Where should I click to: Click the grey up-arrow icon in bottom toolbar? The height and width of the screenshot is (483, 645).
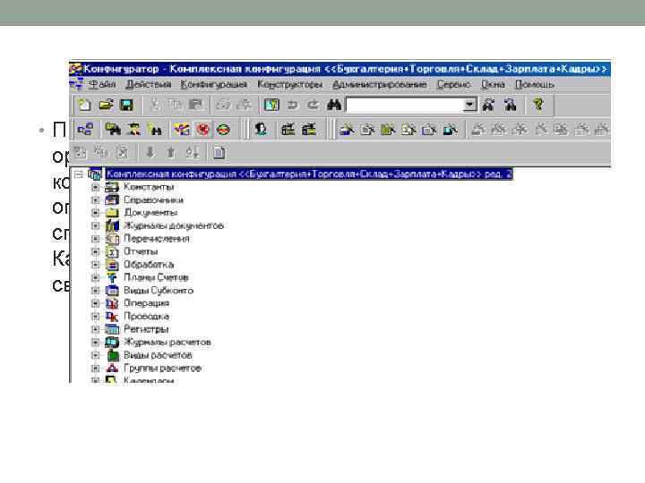pyautogui.click(x=171, y=153)
